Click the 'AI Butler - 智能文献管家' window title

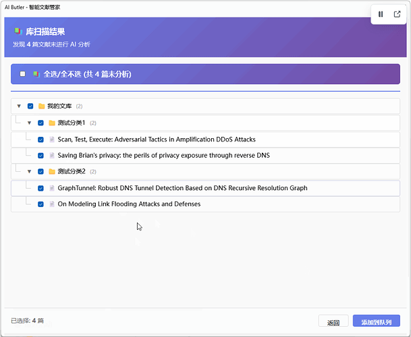point(32,7)
